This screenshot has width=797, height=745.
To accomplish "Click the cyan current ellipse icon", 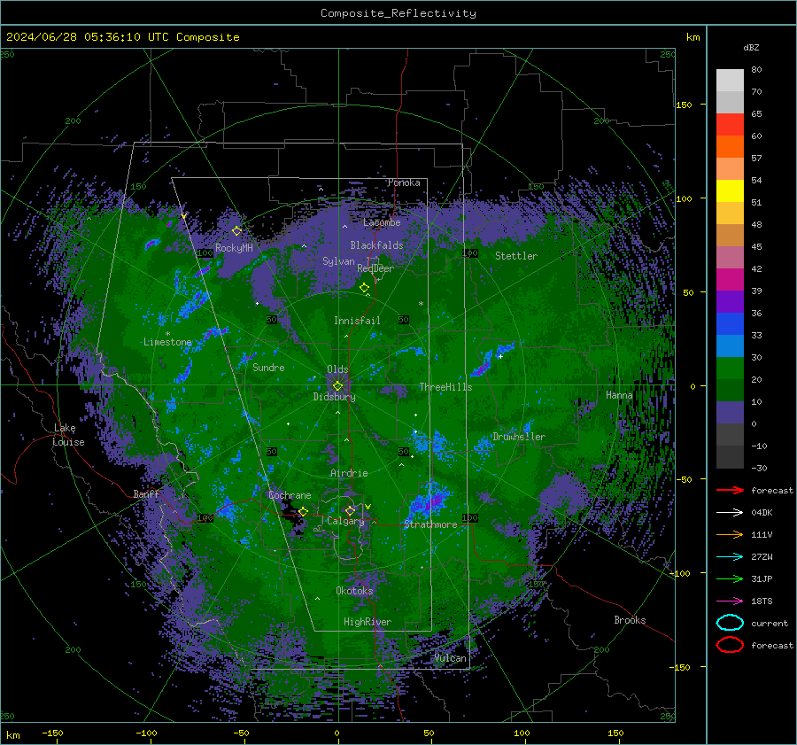I will [730, 623].
